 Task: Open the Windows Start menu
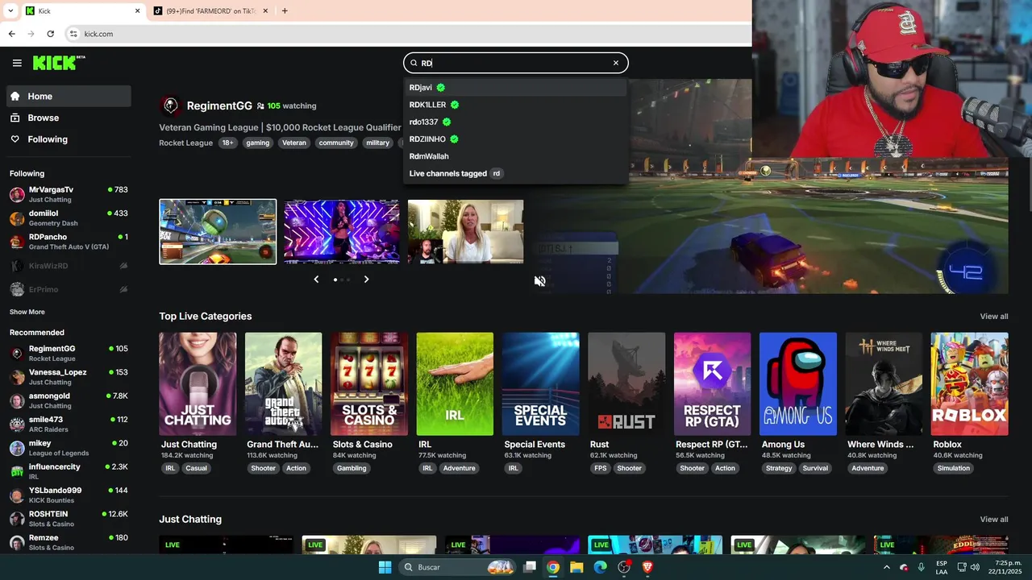tap(385, 567)
